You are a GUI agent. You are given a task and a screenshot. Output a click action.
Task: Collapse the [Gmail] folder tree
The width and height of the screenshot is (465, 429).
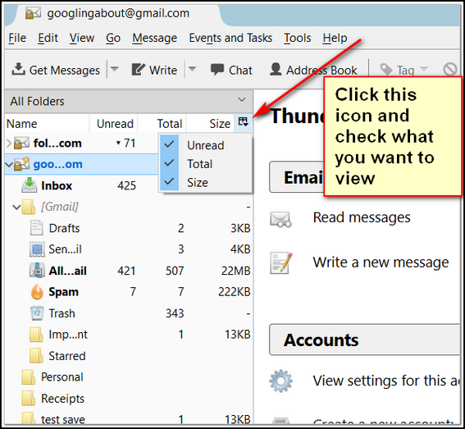16,207
